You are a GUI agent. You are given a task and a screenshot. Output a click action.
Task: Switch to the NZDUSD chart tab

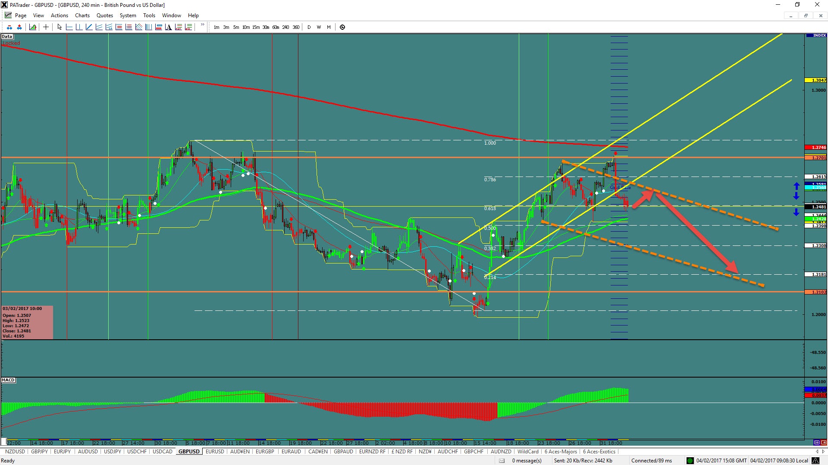click(x=15, y=451)
